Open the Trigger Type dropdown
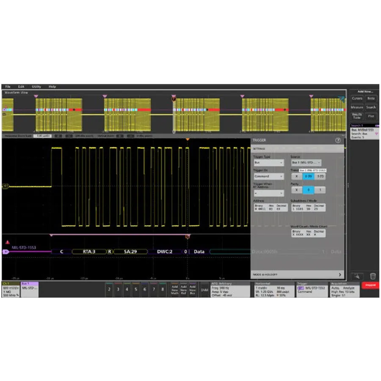381x381 pixels. 269,163
